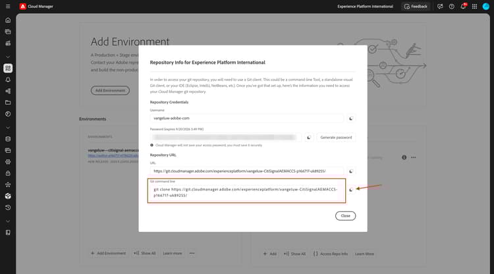This screenshot has height=274, width=494.
Task: Click the rounded Add Environment button
Action: (110, 90)
